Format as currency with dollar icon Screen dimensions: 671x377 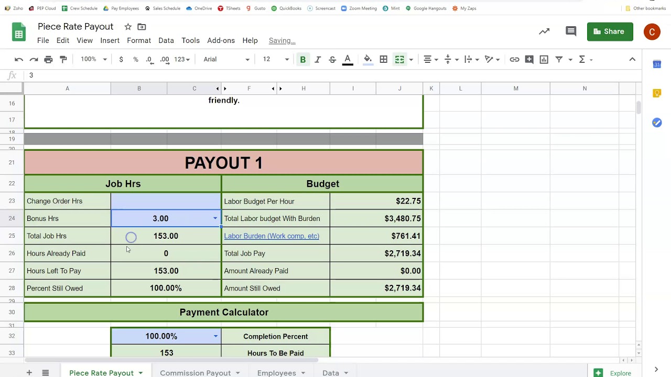click(x=121, y=60)
